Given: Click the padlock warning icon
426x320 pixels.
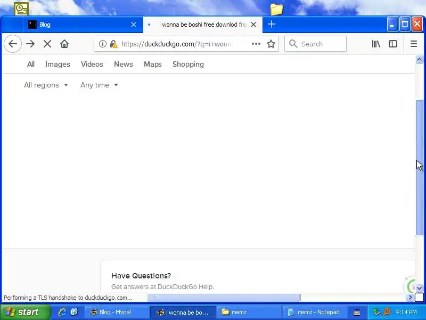Looking at the screenshot, I should tap(113, 44).
